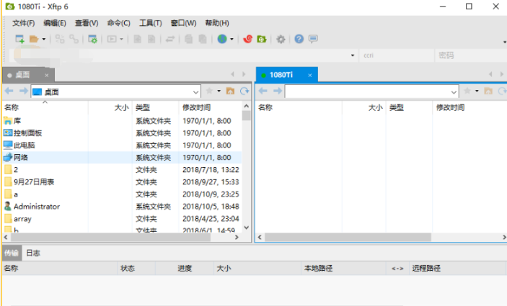Viewport: 507px width, 306px height.
Task: Open the 编辑(E) menu
Action: click(x=55, y=23)
